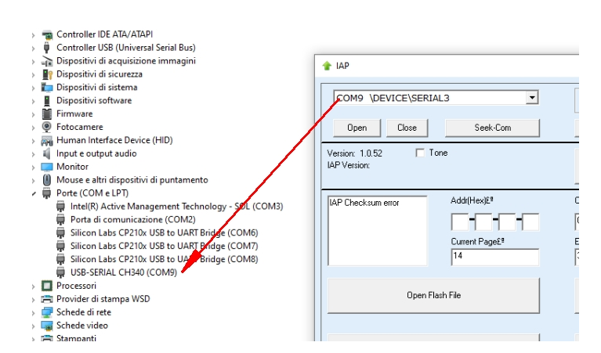Select USB-SERIAL CH340 (COM9) device
Image resolution: width=601 pixels, height=353 pixels.
point(123,272)
